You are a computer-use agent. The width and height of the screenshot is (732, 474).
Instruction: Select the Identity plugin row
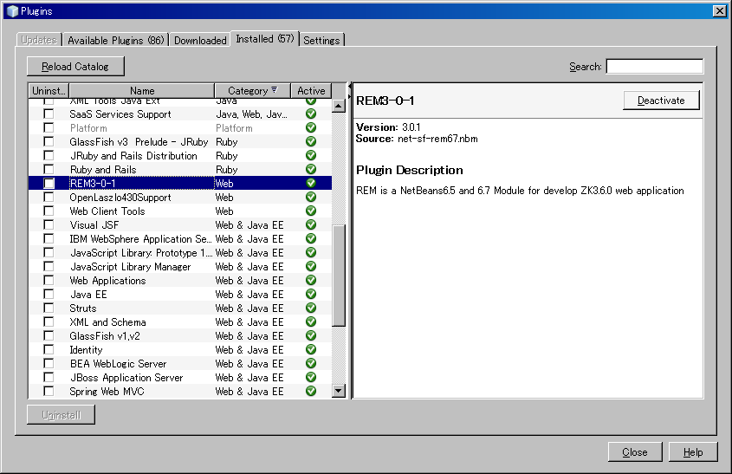(x=180, y=350)
